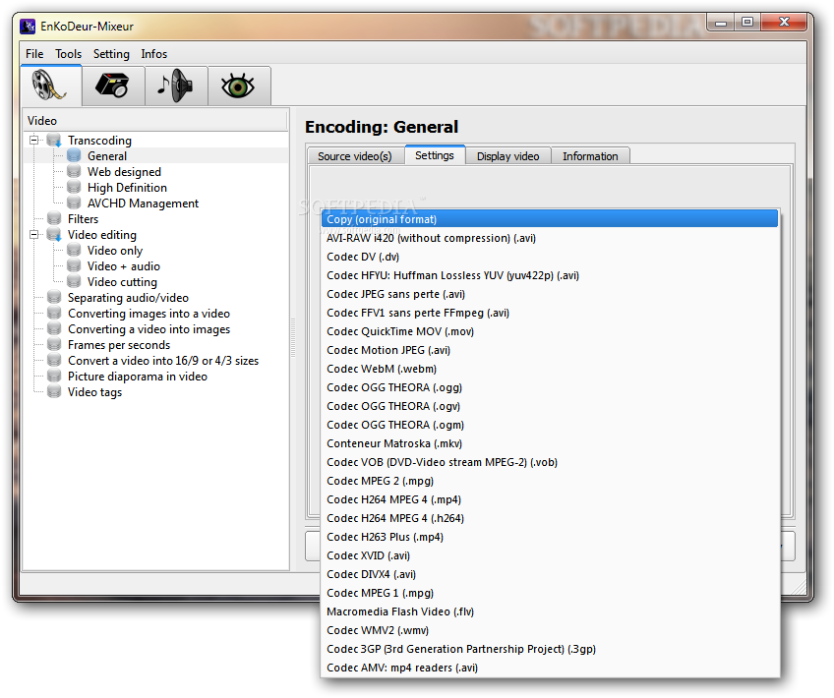Collapse the Video editing tree node
Image resolution: width=834 pixels, height=698 pixels.
coord(34,234)
